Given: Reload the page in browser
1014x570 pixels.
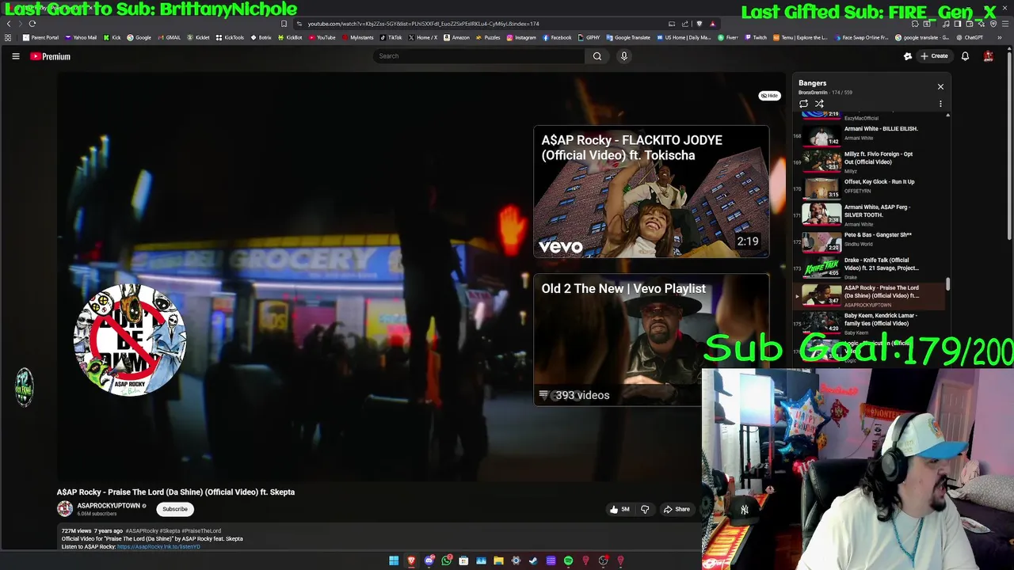Looking at the screenshot, I should tap(32, 24).
